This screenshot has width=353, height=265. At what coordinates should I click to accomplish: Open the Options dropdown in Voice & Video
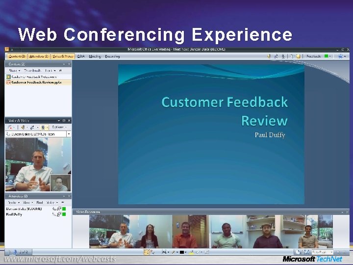[59, 127]
